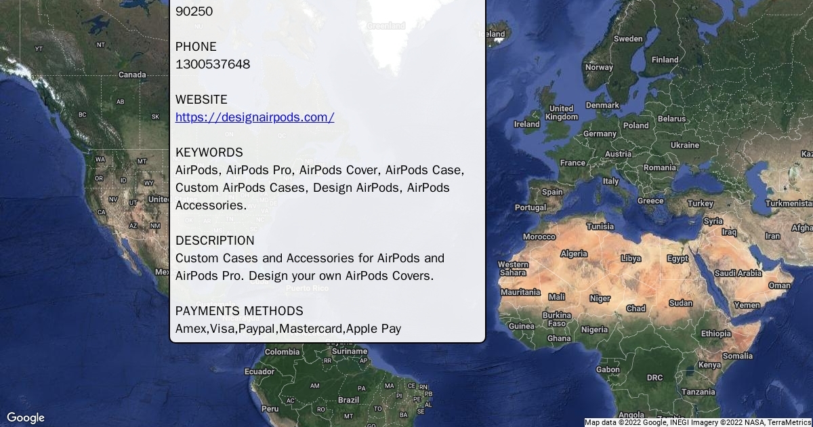Click the Angola label on the map

click(x=631, y=415)
